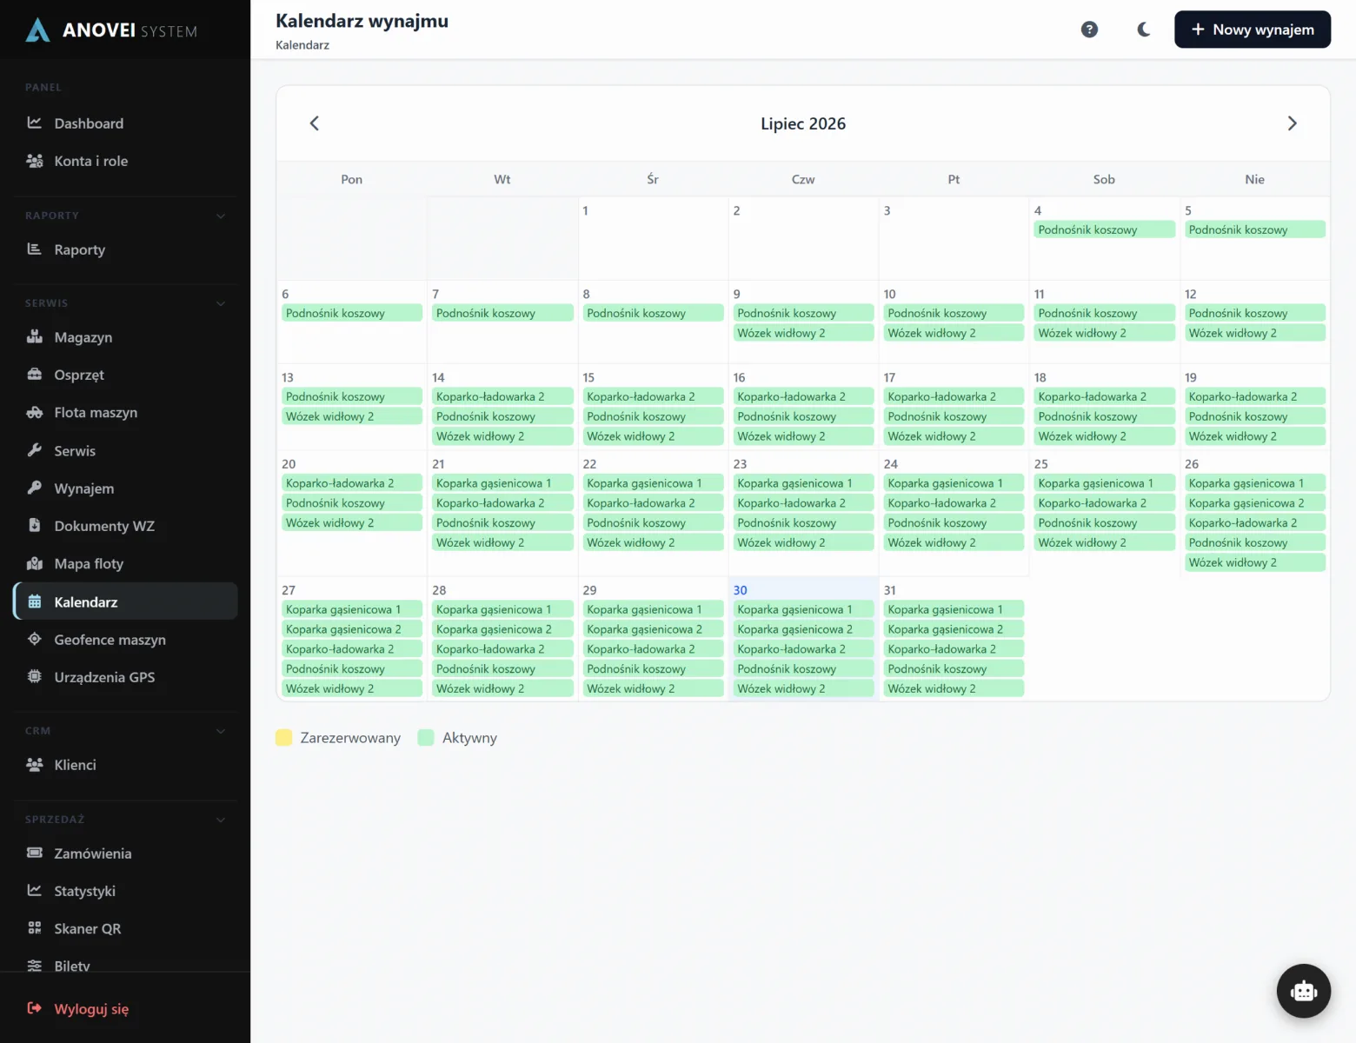
Task: Go to next month after Lipiec 2026
Action: pyautogui.click(x=1292, y=123)
